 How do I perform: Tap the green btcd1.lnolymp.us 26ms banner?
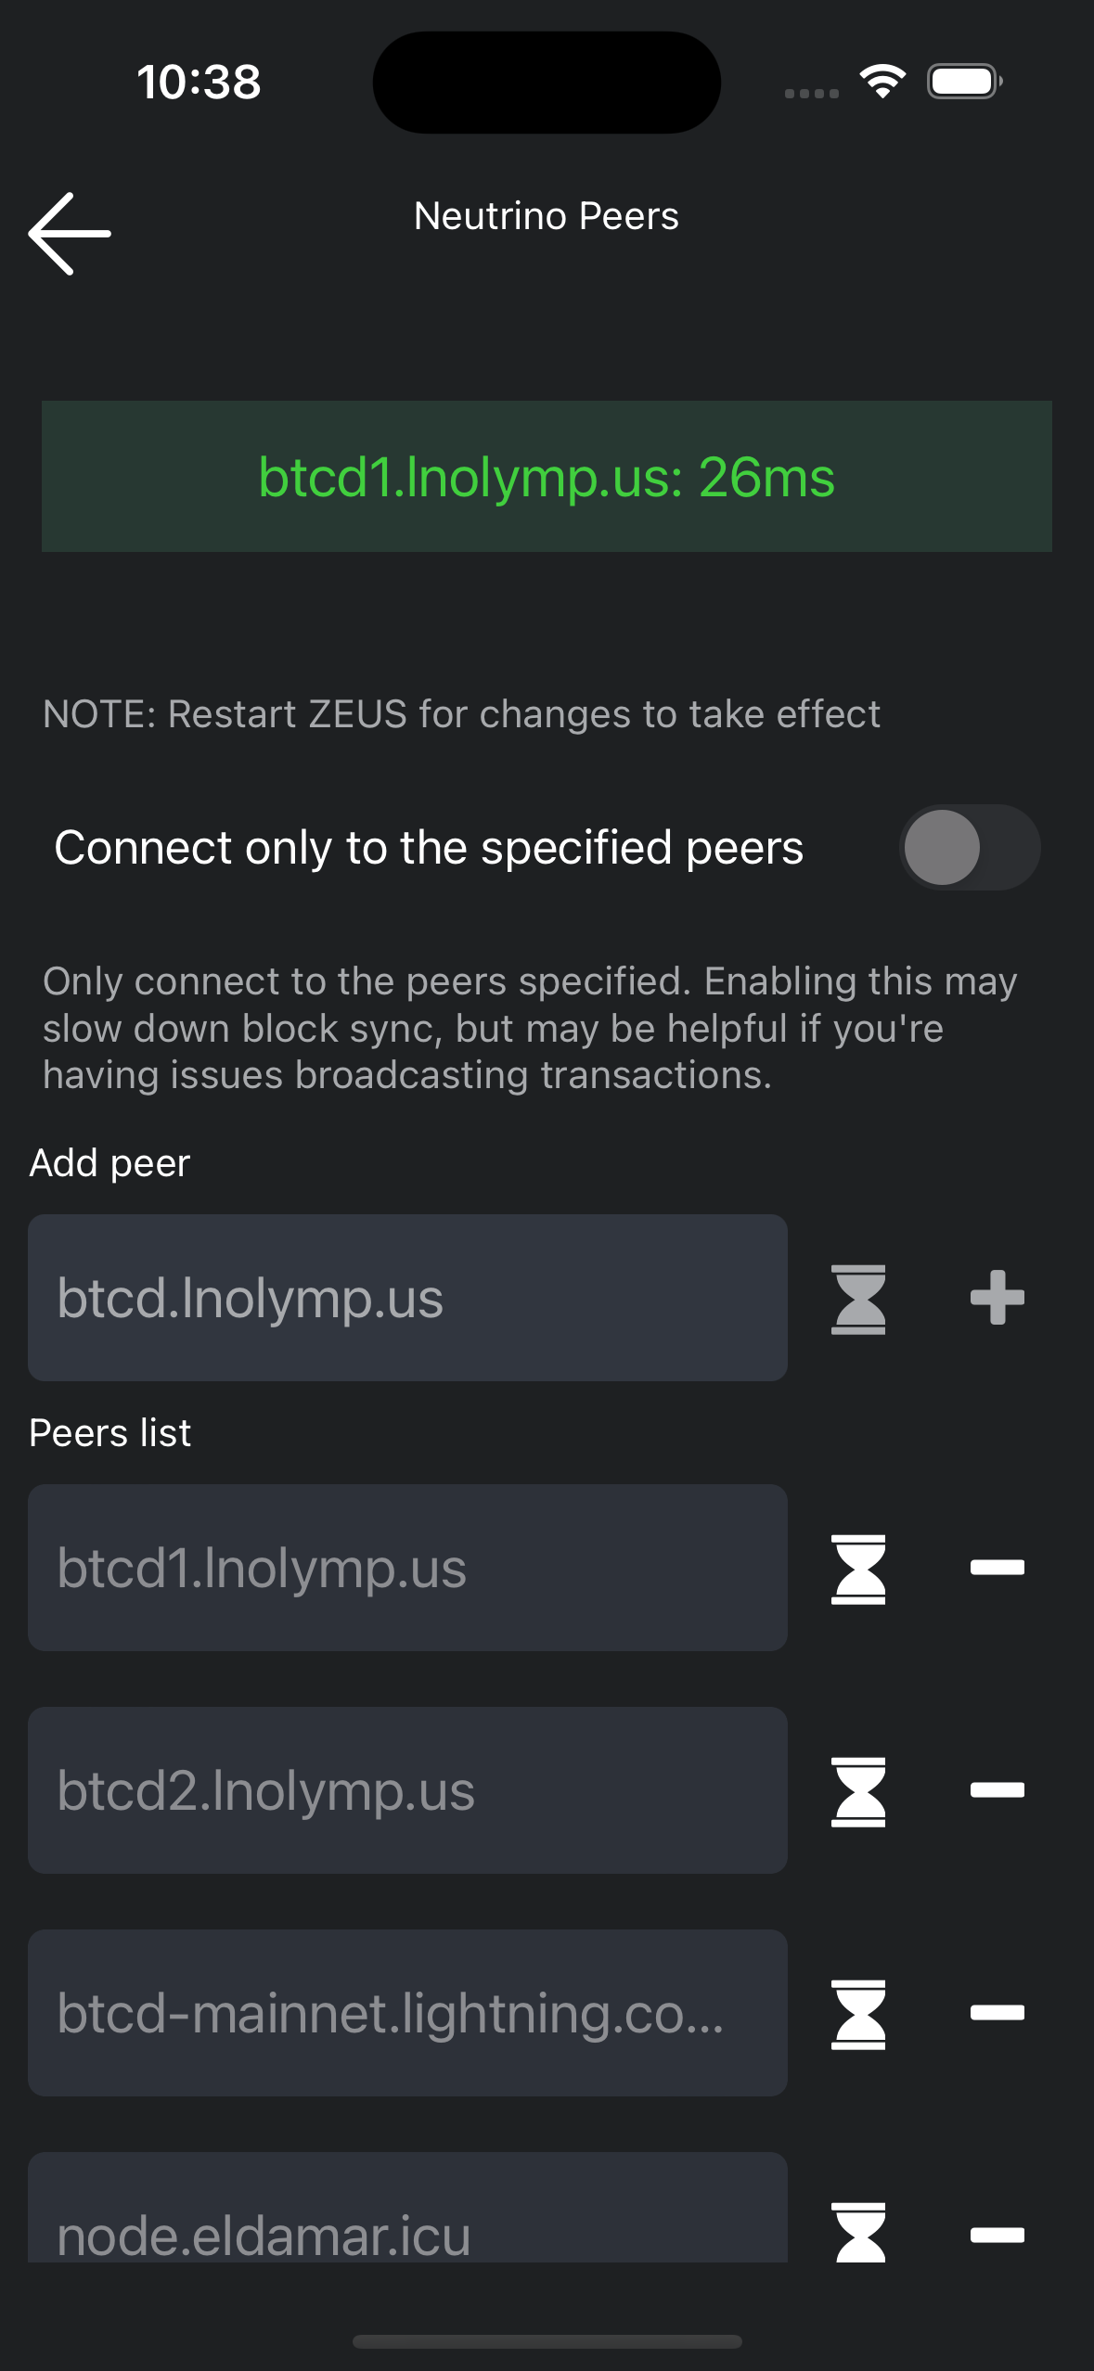point(547,477)
